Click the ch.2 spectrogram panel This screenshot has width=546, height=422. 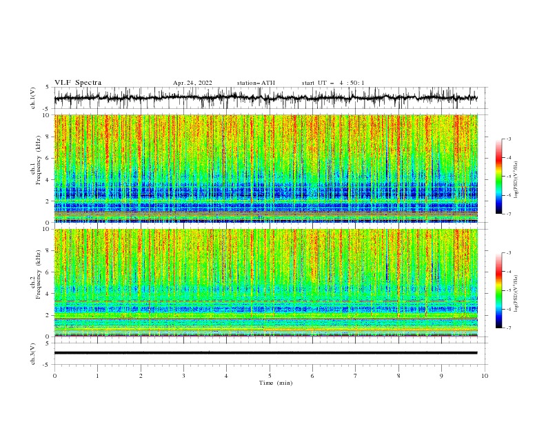265,283
